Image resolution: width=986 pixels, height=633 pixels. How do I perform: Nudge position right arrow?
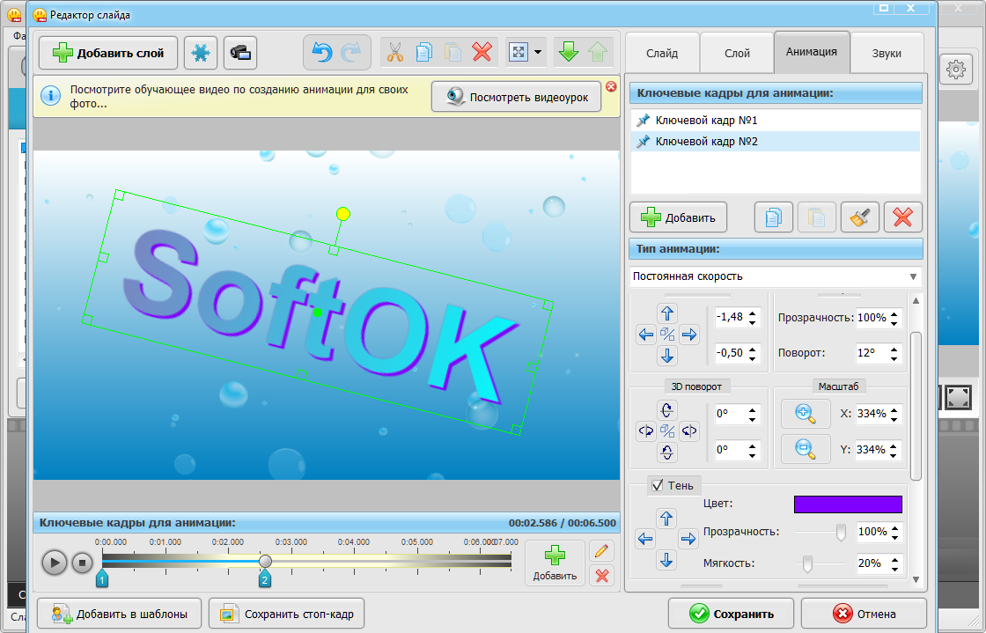(x=689, y=335)
